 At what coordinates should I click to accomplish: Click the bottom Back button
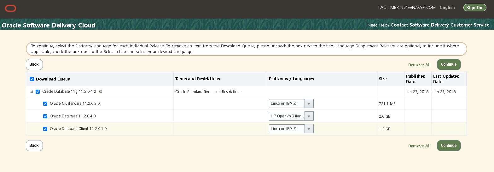pos(34,145)
